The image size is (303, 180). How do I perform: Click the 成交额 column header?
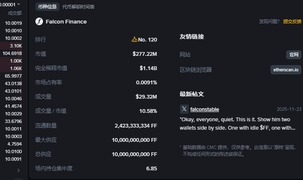[x=15, y=13]
